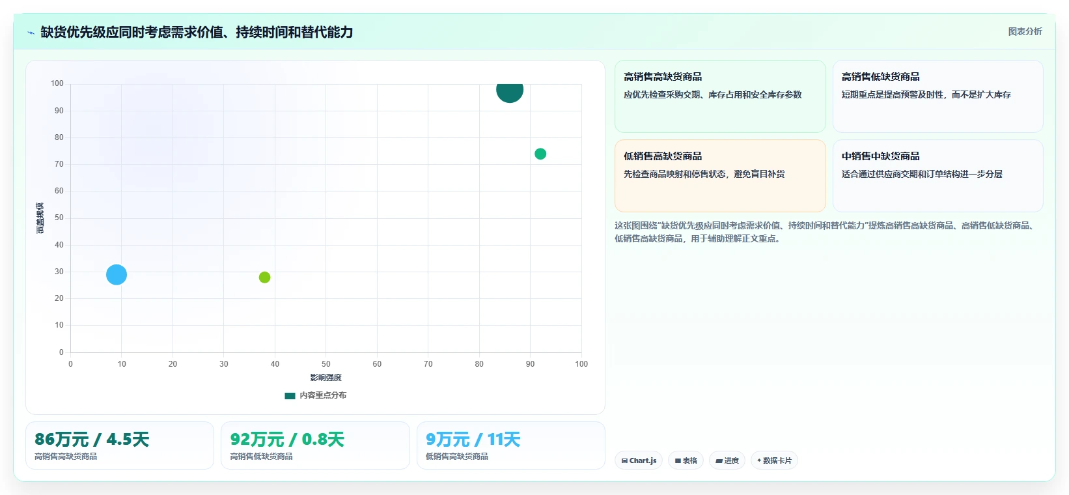Click the 影响强度 x-axis title
This screenshot has height=495, width=1069.
(326, 378)
